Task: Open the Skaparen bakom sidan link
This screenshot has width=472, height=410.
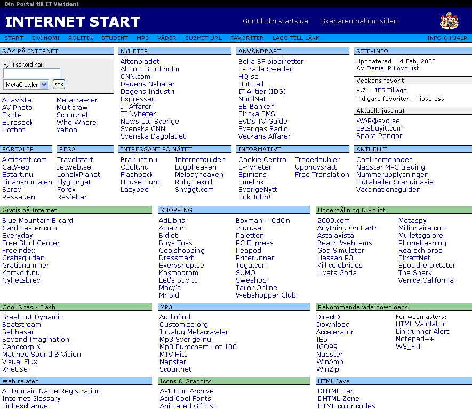Action: click(359, 21)
